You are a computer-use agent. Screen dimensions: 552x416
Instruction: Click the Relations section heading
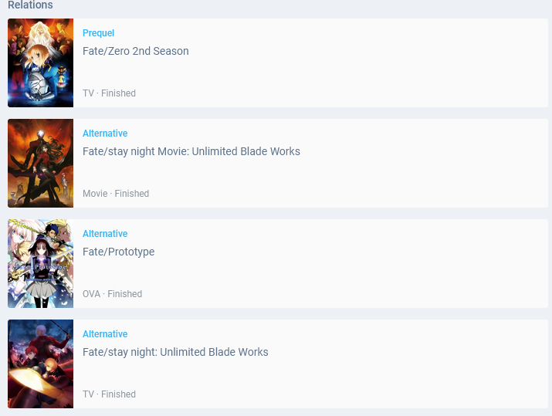pos(30,5)
